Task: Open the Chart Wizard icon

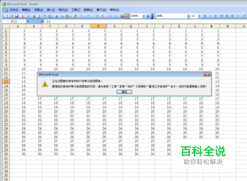Action: tap(122, 16)
